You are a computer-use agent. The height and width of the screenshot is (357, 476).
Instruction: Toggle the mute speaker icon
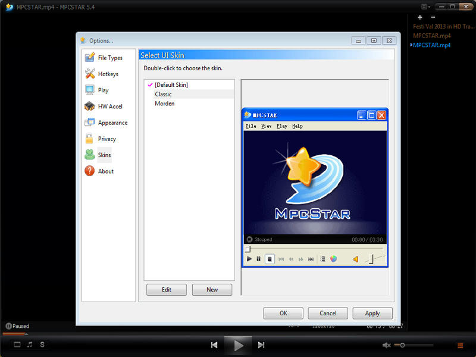point(386,345)
